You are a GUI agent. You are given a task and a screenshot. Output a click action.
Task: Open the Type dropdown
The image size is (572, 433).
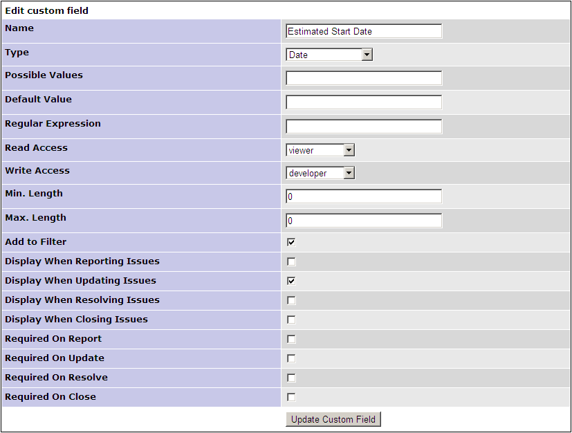tap(329, 55)
